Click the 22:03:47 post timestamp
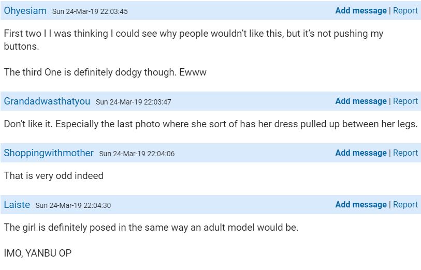This screenshot has width=421, height=270. (x=134, y=102)
